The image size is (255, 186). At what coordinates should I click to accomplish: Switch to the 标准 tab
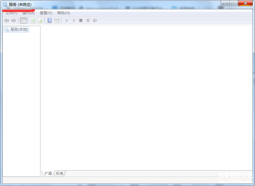coord(59,174)
